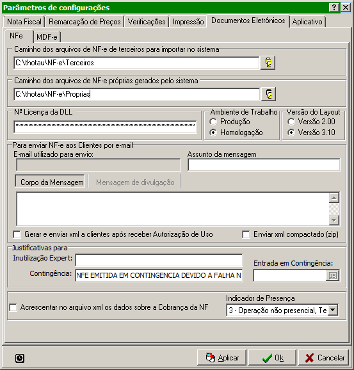The height and width of the screenshot is (370, 354).
Task: Open the Aplicativo tab
Action: (307, 22)
